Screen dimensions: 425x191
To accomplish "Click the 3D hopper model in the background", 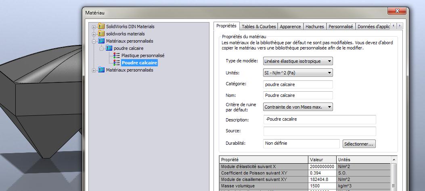I will 41,103.
